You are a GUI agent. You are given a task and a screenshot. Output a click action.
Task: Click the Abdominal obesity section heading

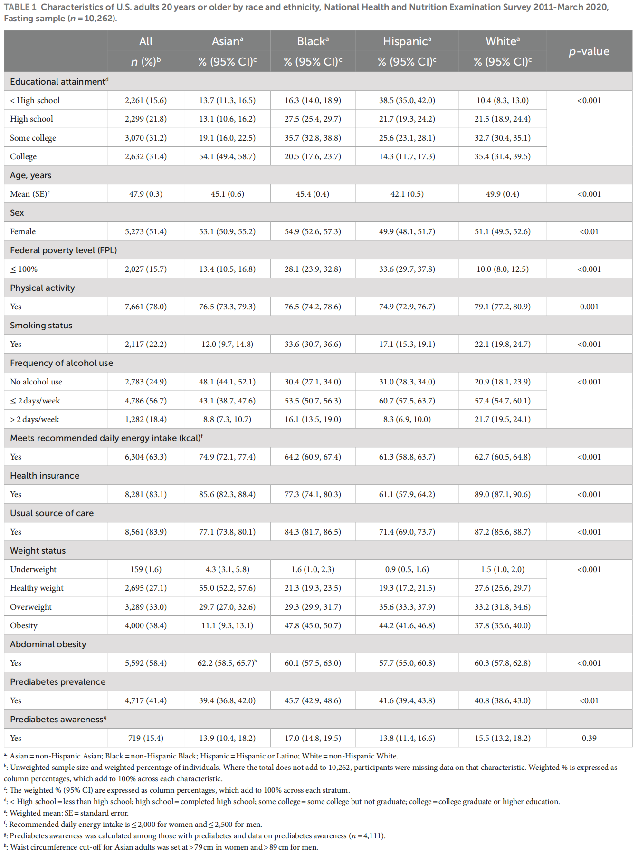(48, 644)
